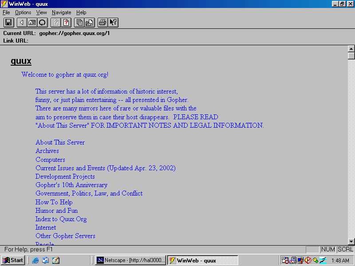This screenshot has width=355, height=266.
Task: Open the File menu
Action: [6, 12]
